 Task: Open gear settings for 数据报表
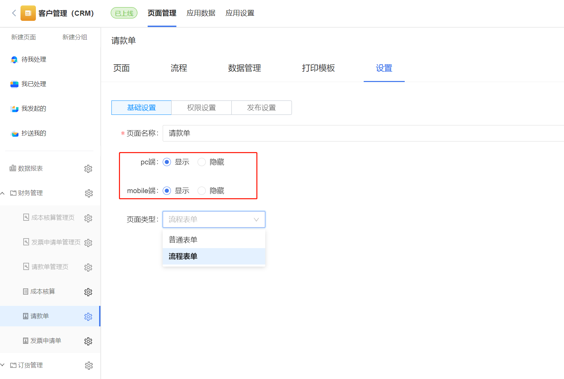[88, 168]
